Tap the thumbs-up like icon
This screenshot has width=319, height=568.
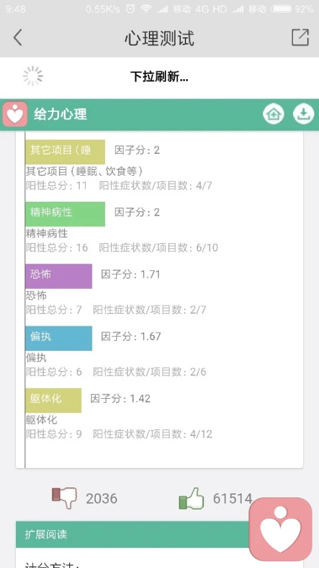point(191,499)
